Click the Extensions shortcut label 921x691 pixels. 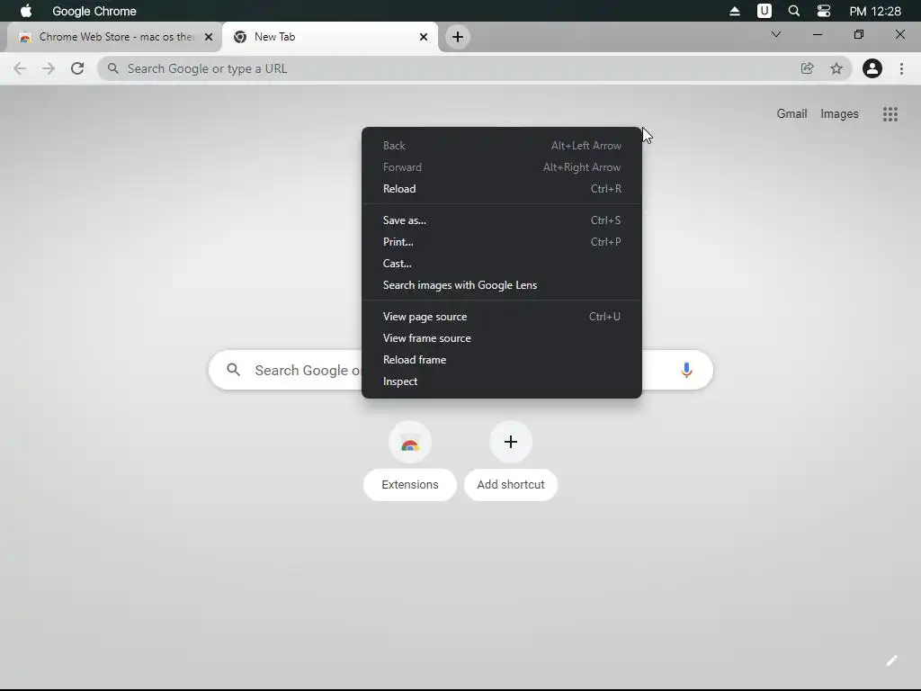click(x=410, y=485)
